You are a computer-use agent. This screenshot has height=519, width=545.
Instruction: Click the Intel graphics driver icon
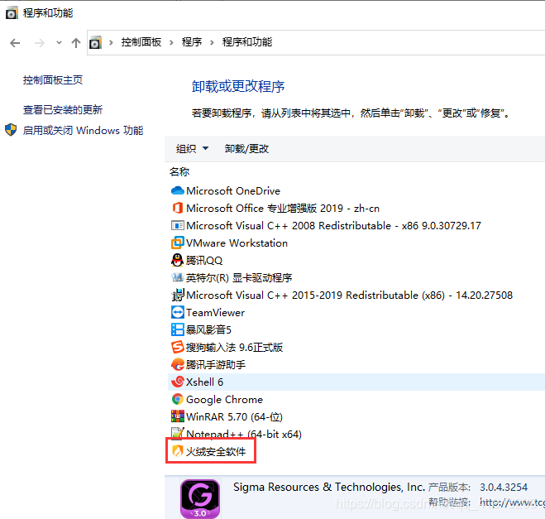[x=178, y=277]
